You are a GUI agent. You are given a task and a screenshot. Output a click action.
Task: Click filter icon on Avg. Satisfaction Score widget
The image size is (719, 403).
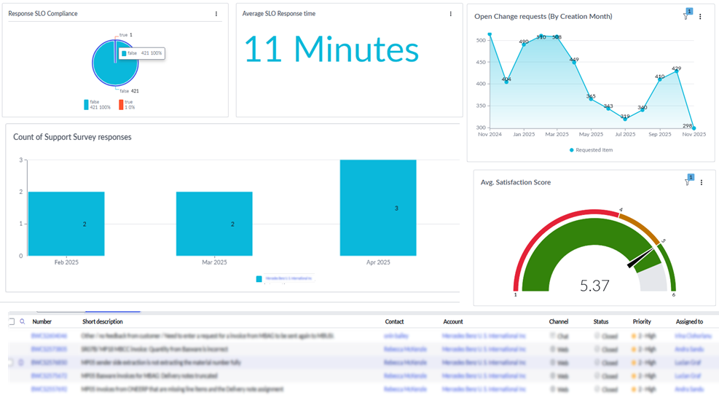pos(687,182)
